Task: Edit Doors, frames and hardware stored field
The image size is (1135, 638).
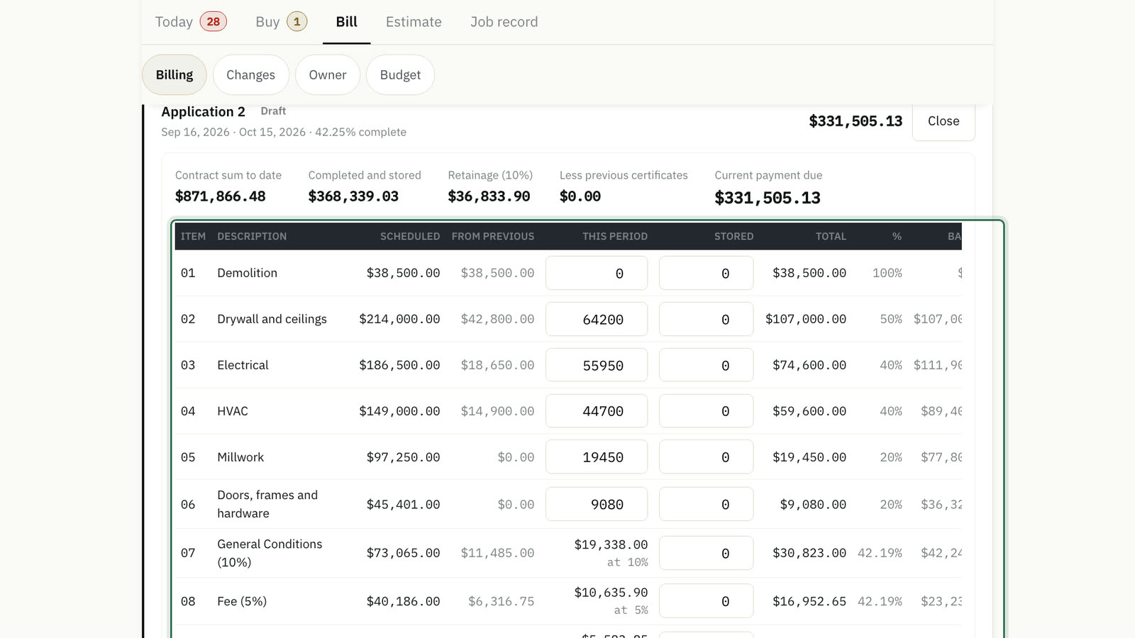Action: click(706, 504)
